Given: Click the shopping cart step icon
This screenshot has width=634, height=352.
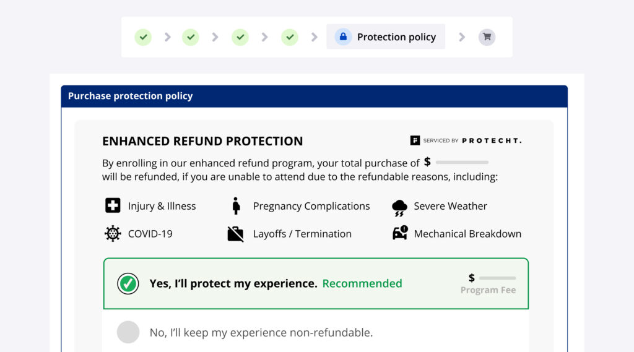Looking at the screenshot, I should tap(487, 37).
